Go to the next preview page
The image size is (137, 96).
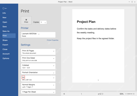(x=103, y=94)
